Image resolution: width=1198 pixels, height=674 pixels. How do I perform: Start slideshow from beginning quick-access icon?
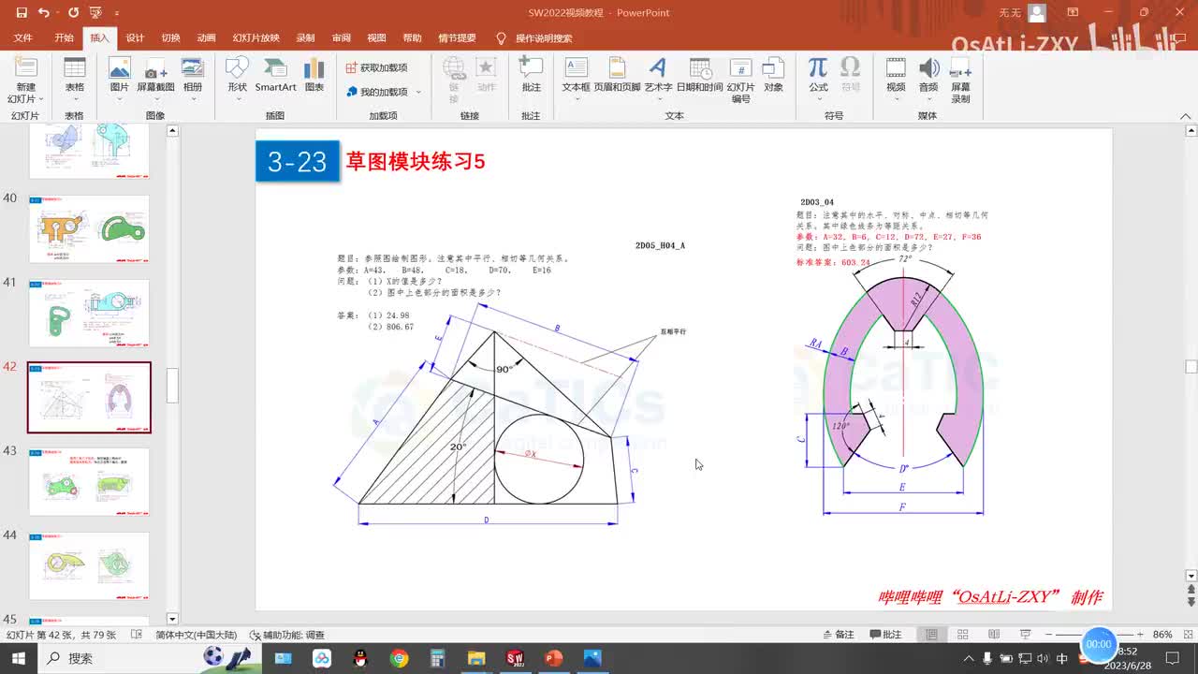pyautogui.click(x=95, y=13)
